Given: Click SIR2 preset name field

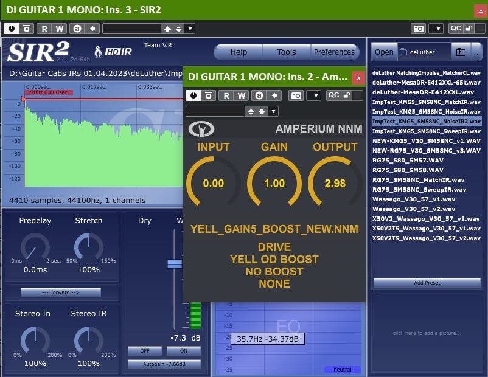Looking at the screenshot, I should coord(131,29).
